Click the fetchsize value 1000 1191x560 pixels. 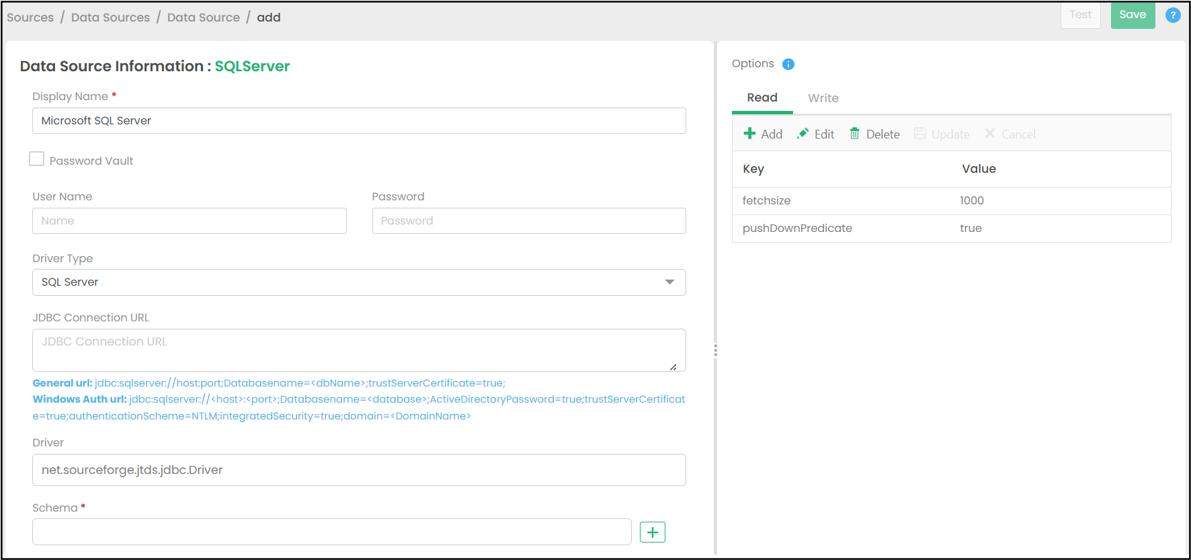coord(972,201)
